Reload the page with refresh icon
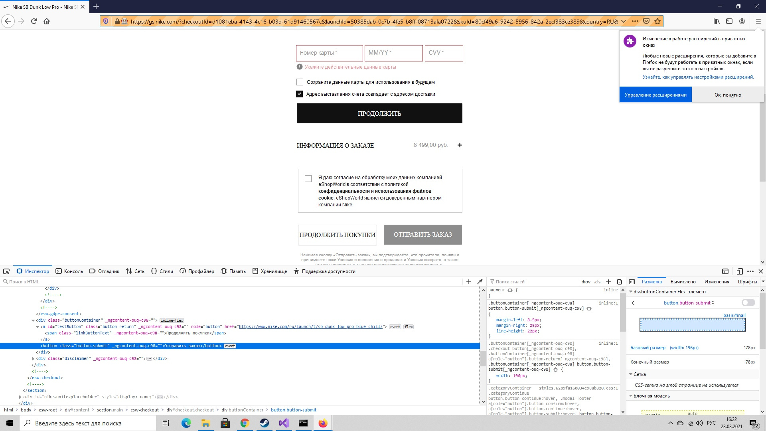This screenshot has height=431, width=766. [34, 21]
